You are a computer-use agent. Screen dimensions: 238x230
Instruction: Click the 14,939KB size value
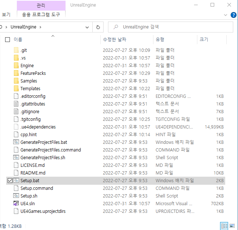(x=214, y=127)
